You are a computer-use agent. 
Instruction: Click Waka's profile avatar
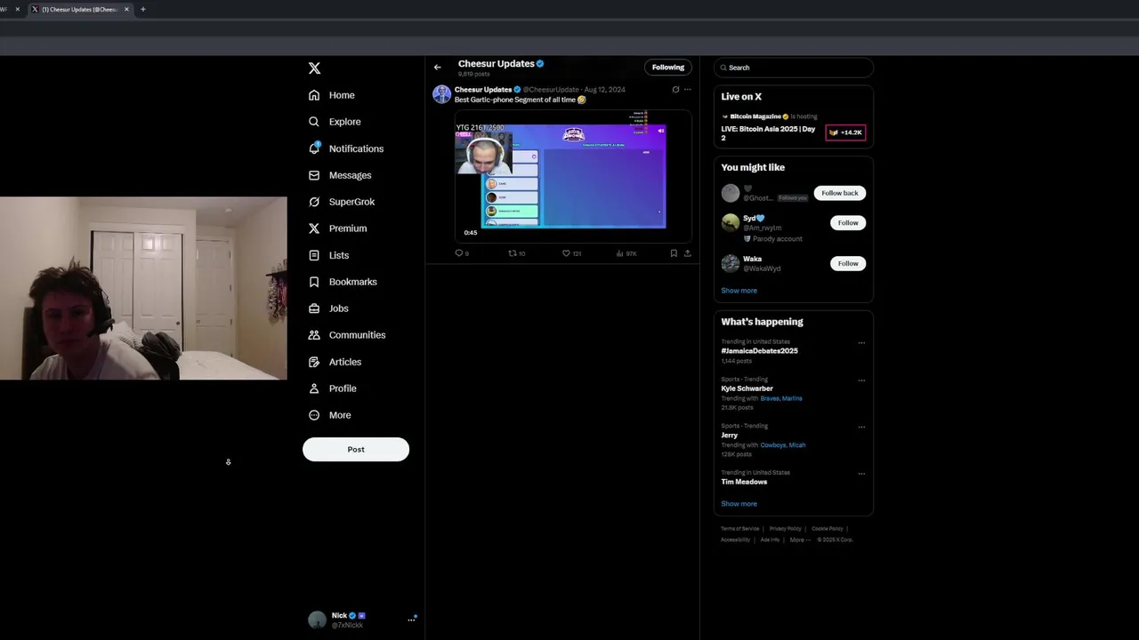(x=731, y=263)
